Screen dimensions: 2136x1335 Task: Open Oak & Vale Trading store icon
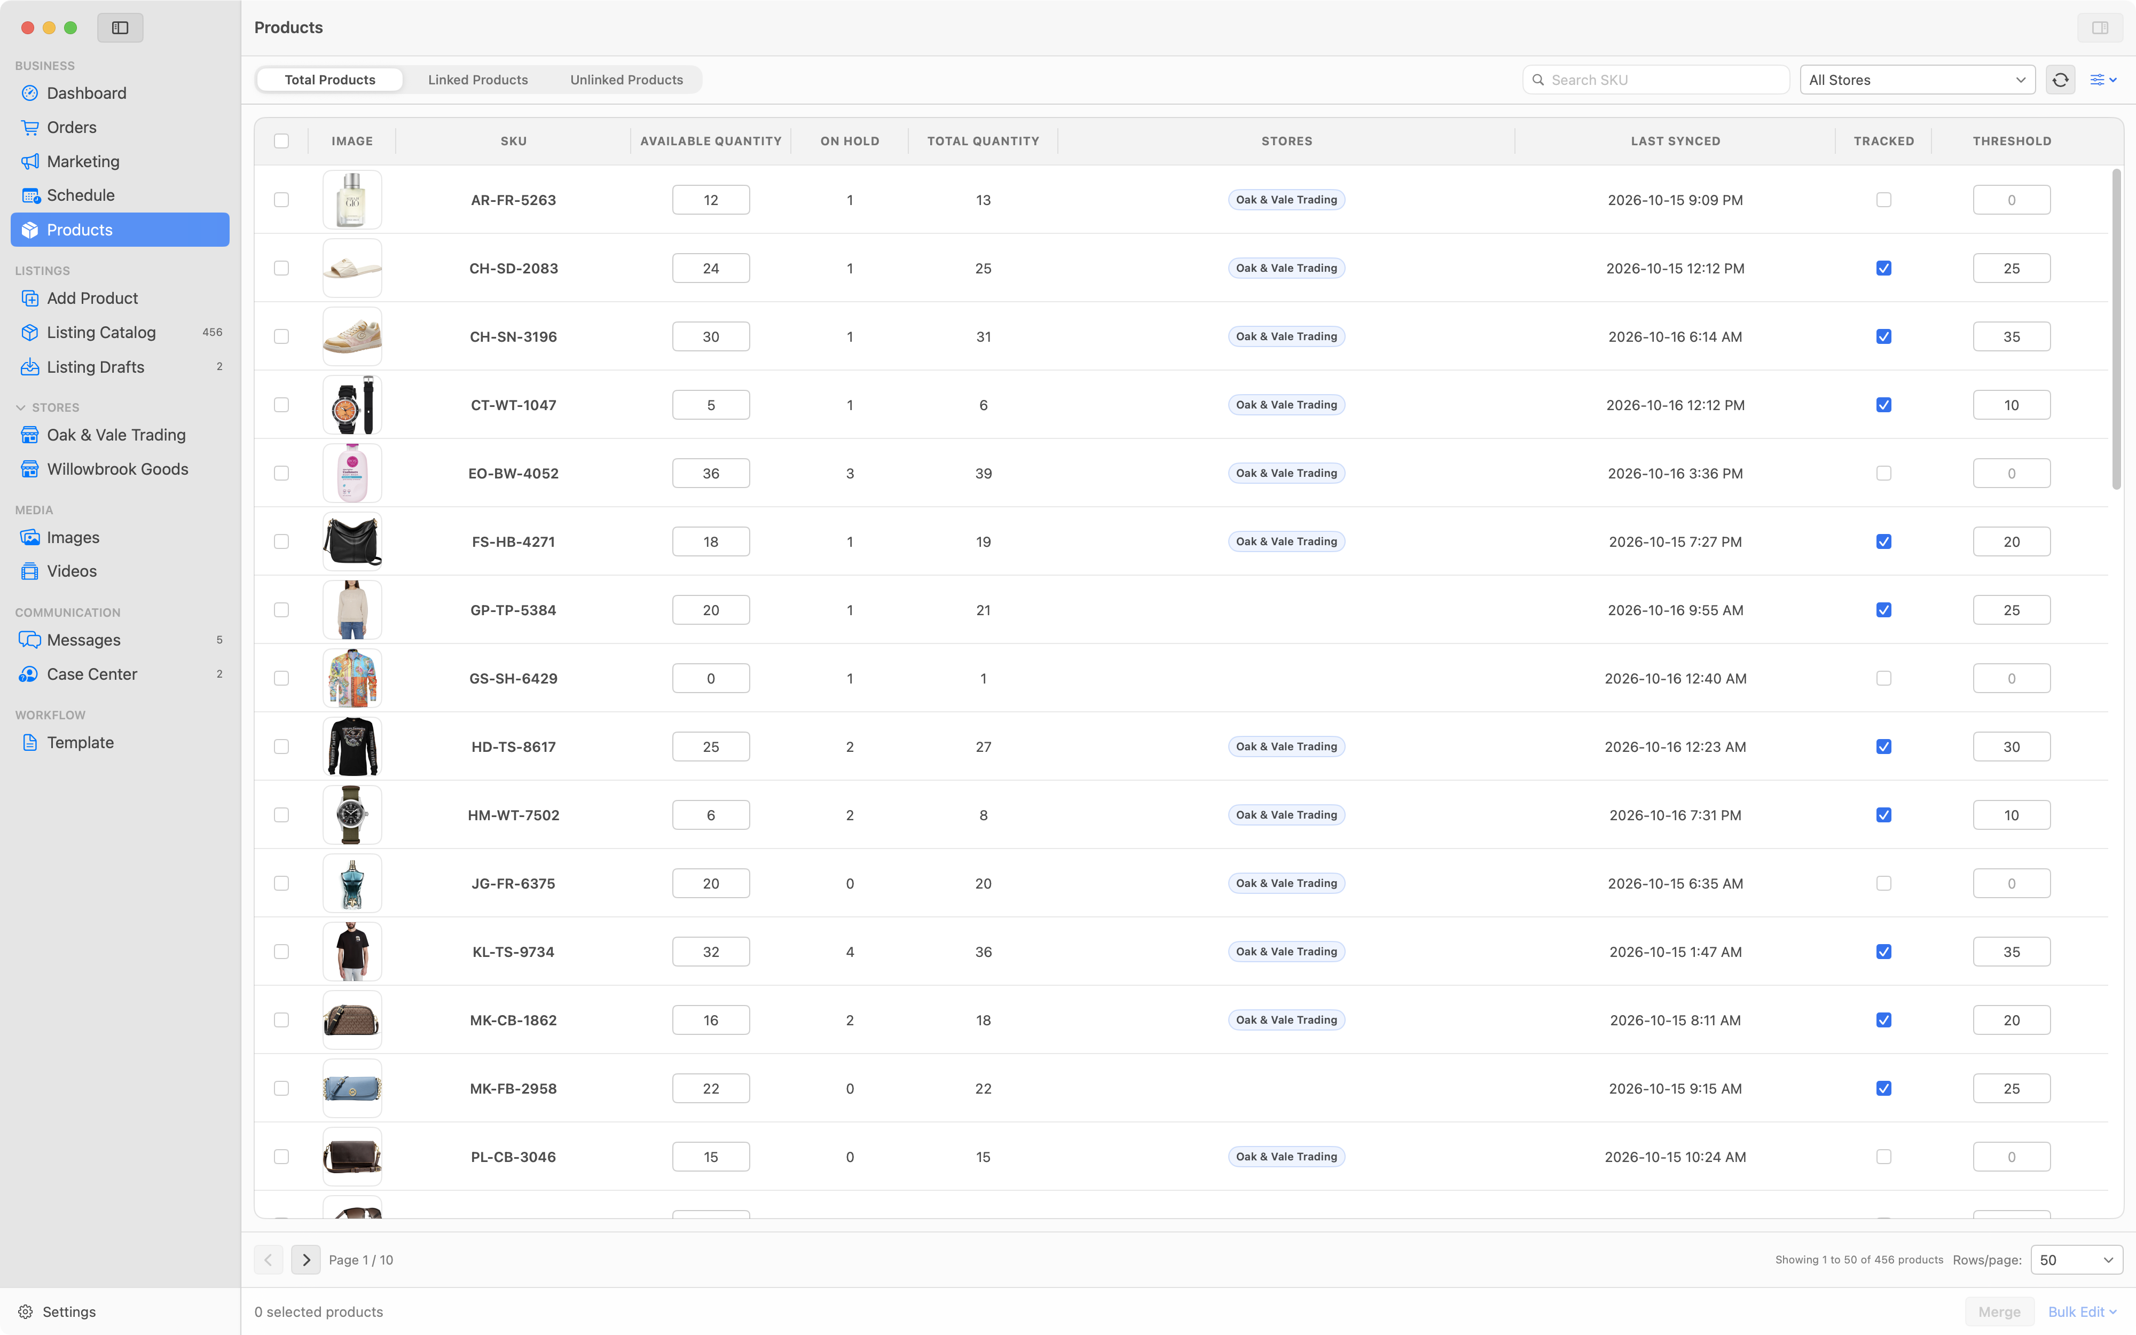click(30, 434)
